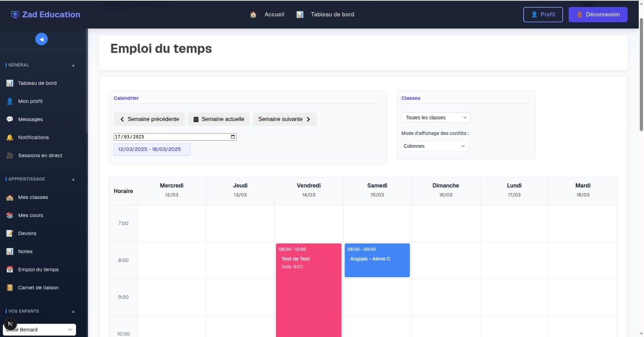644x337 pixels.
Task: Click the Déconnexion button
Action: (598, 14)
